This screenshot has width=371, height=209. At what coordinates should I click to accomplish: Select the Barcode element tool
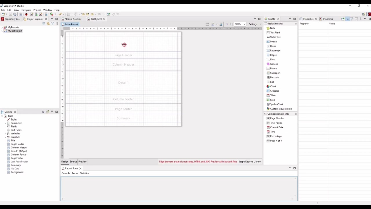pyautogui.click(x=272, y=78)
